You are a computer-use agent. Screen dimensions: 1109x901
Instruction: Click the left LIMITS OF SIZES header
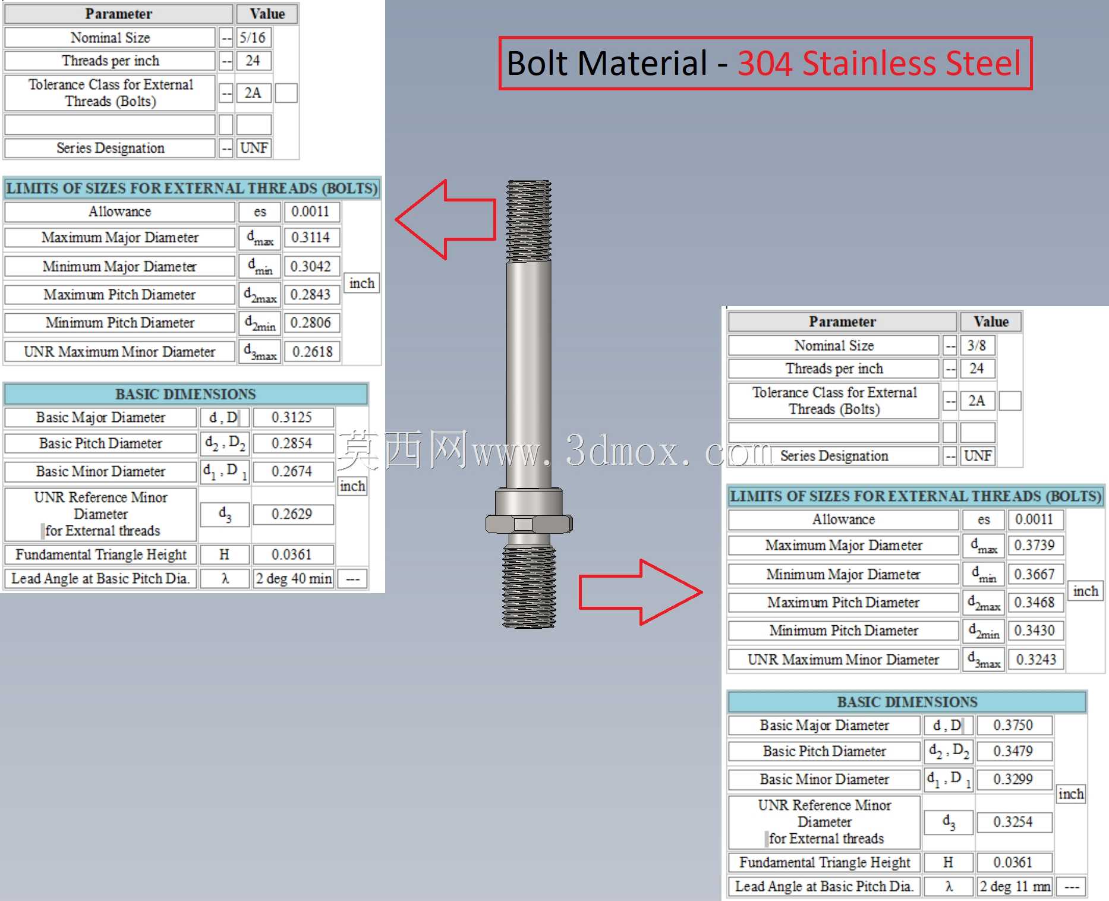(x=192, y=188)
